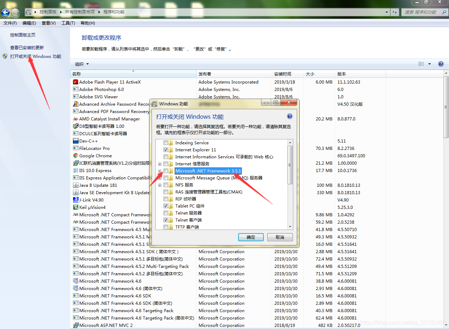Click the refresh button beside address bar
The image size is (449, 329).
pyautogui.click(x=395, y=12)
